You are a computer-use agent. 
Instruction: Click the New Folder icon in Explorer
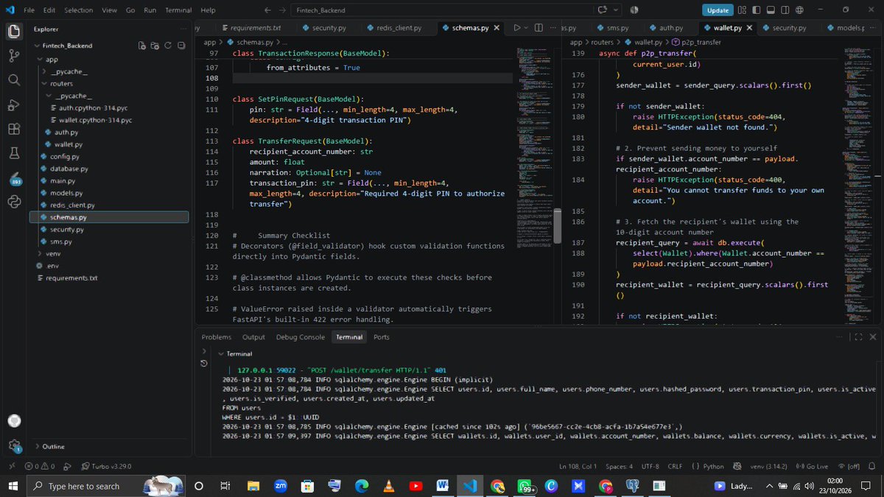155,46
